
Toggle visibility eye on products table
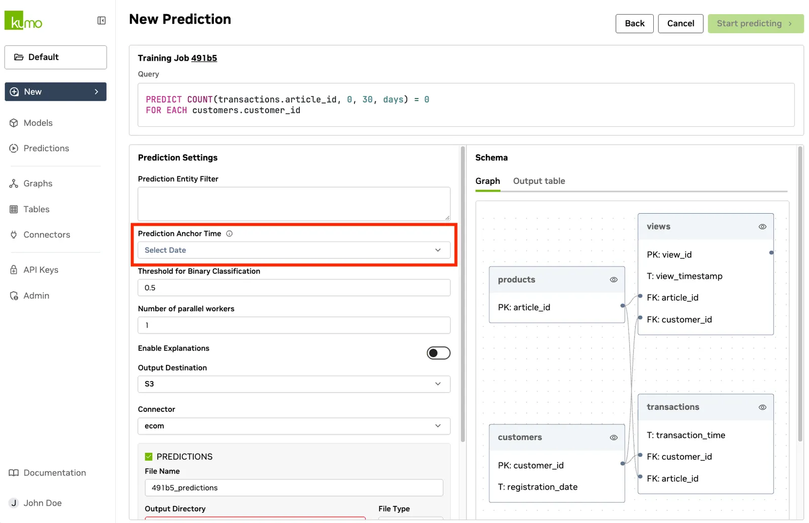pyautogui.click(x=614, y=280)
